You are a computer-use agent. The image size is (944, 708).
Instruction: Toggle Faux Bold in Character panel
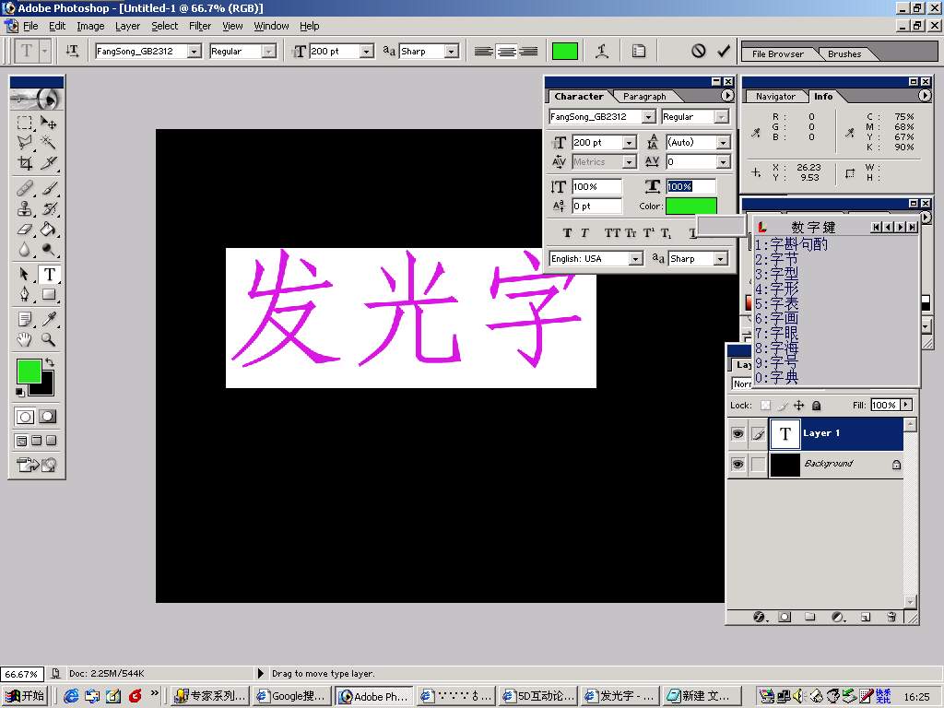[567, 233]
